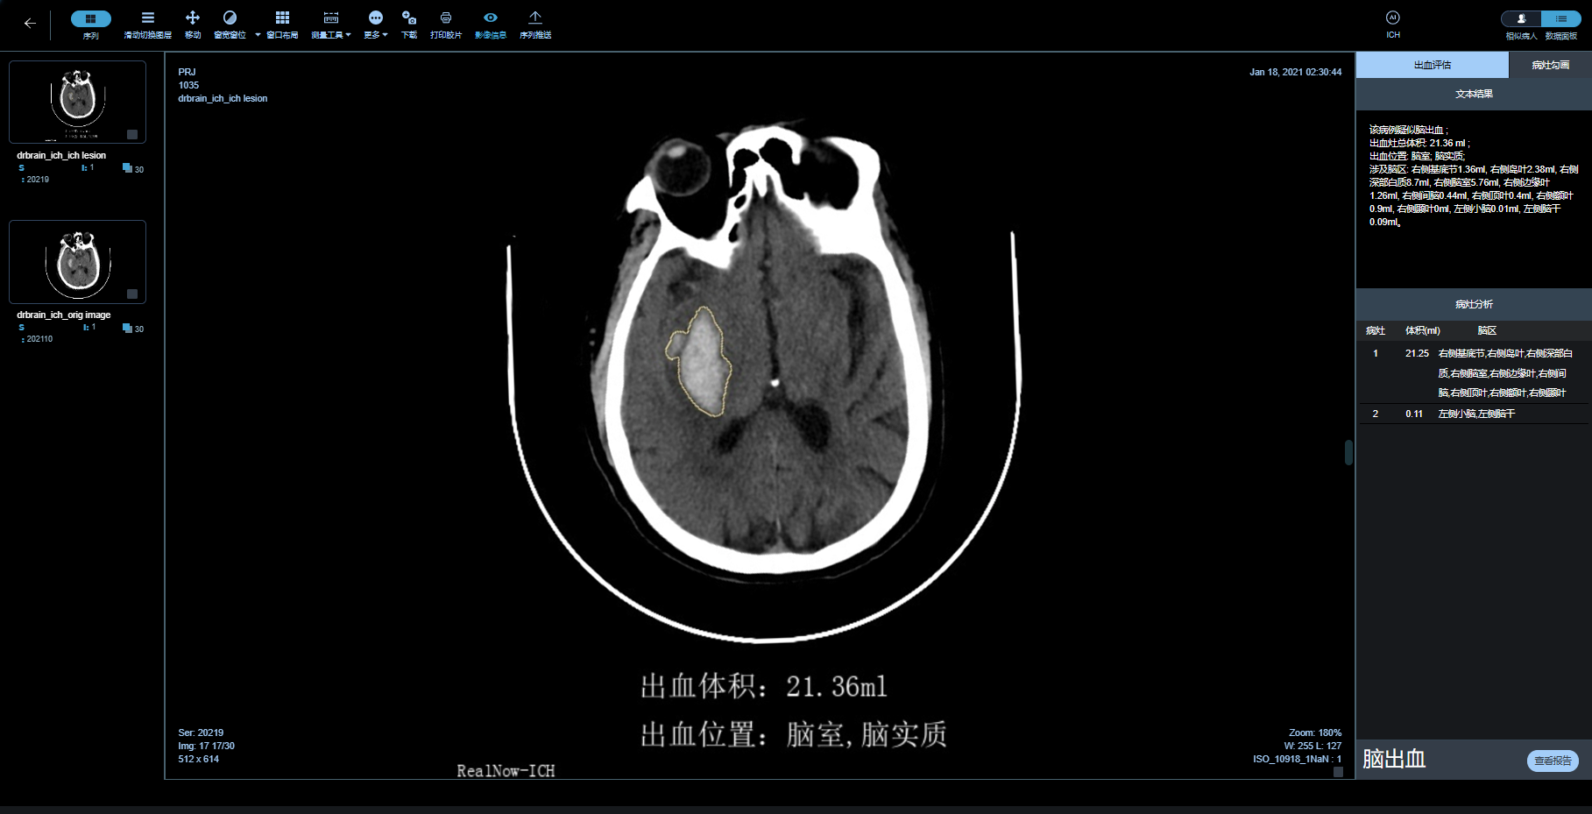1592x814 pixels.
Task: Select the 窗宽窗位 window level tool
Action: point(230,18)
